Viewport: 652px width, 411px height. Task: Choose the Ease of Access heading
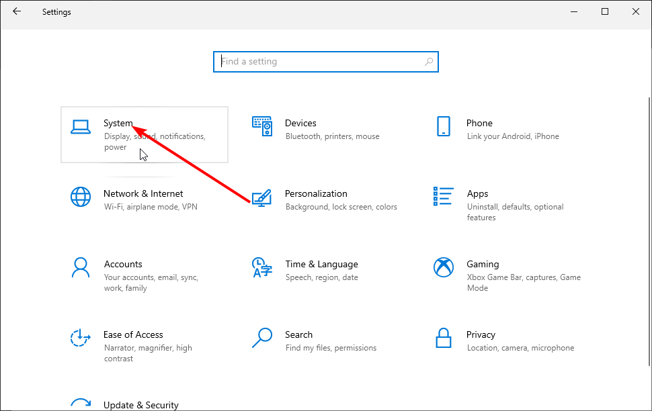(133, 334)
